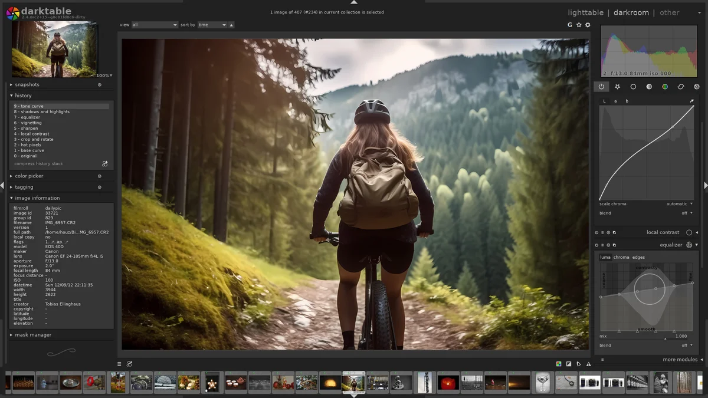Select '5 - sharpen' in history
This screenshot has height=398, width=708.
(26, 128)
